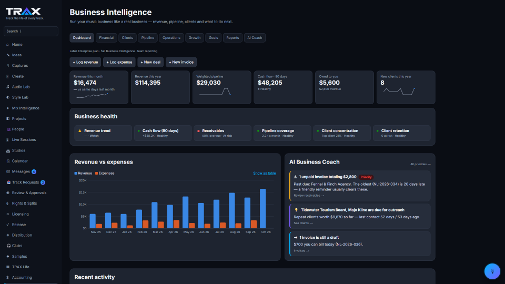Open Home via its sidebar icon

(8, 44)
